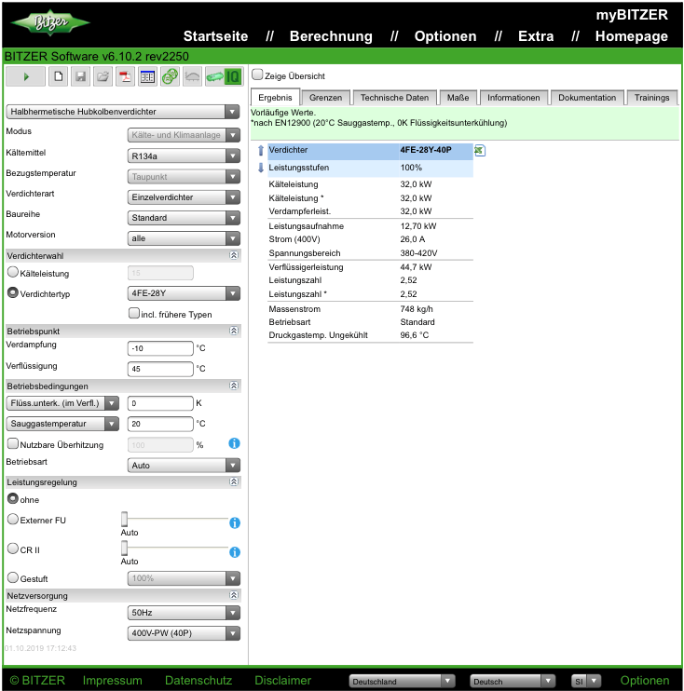This screenshot has width=684, height=691.
Task: Open the Extra menu
Action: [536, 36]
